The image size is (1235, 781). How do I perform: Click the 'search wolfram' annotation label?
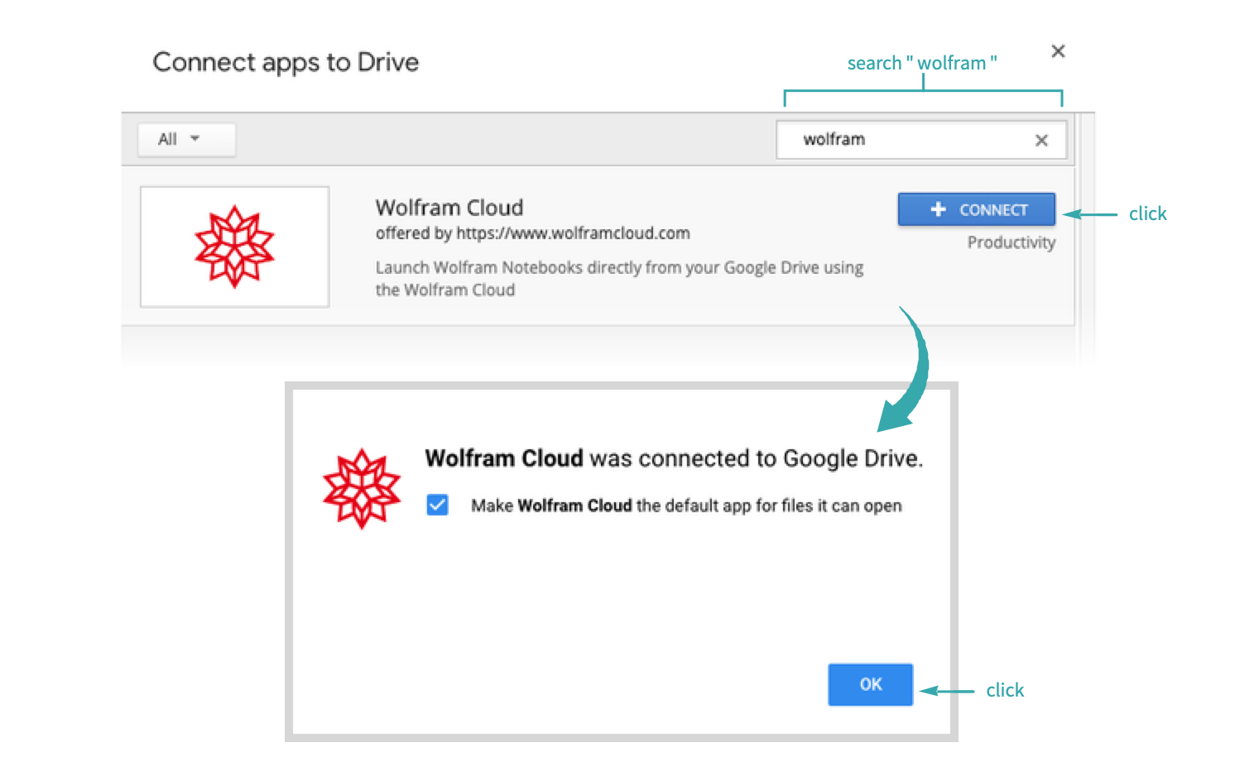pos(921,63)
